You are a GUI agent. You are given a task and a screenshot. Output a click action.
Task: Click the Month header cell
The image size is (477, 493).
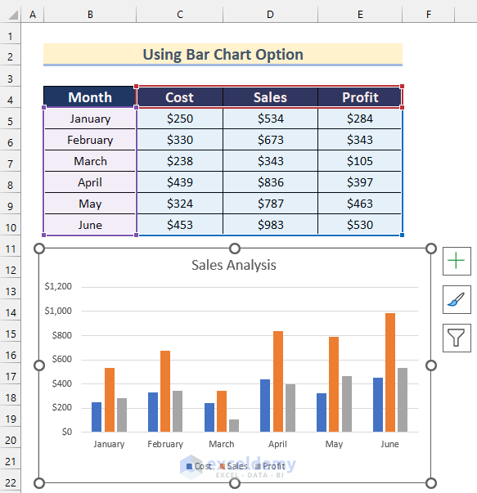coord(90,97)
